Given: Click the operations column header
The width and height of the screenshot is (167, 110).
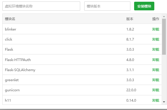Looking at the screenshot, I should pos(155,19).
